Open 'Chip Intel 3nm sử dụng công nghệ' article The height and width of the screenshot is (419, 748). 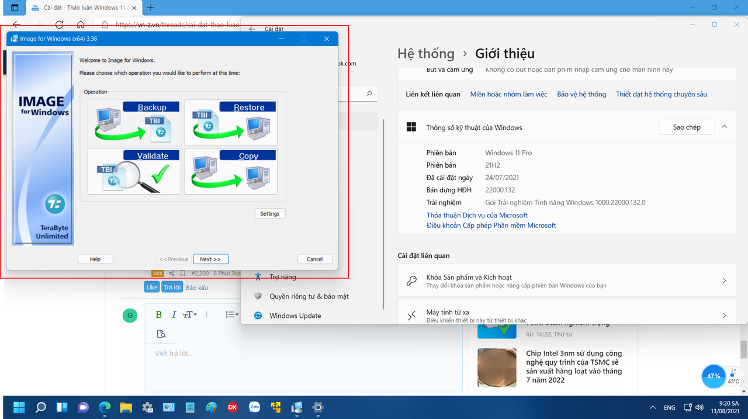coord(574,366)
